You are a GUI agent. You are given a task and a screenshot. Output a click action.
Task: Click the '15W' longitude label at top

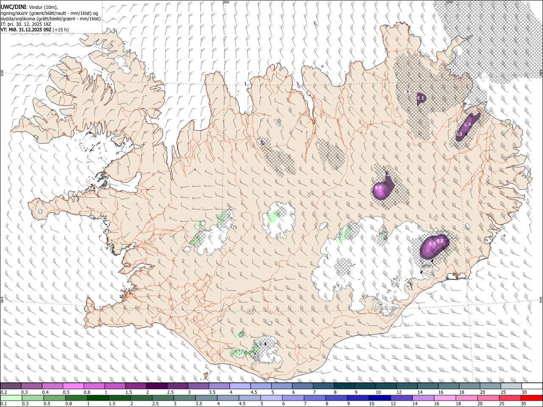(449, 2)
